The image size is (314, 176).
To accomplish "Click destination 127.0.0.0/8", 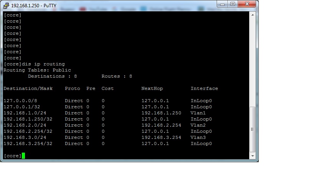I will pyautogui.click(x=20, y=101).
